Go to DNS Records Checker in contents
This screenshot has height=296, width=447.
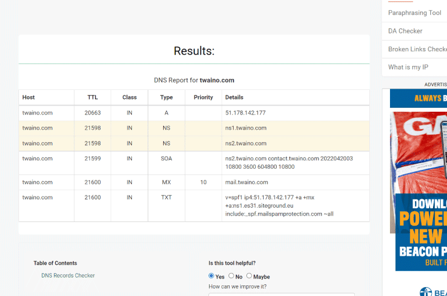(68, 275)
